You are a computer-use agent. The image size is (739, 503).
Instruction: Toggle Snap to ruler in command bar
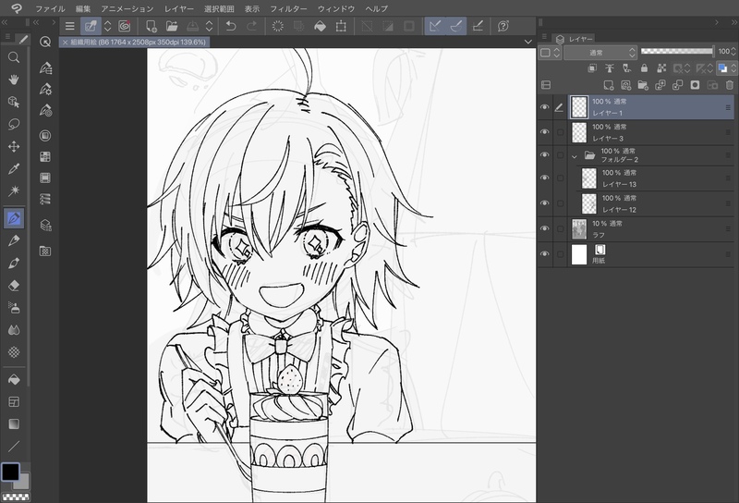435,26
